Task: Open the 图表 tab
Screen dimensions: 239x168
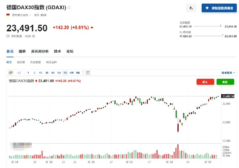Action: (22, 51)
